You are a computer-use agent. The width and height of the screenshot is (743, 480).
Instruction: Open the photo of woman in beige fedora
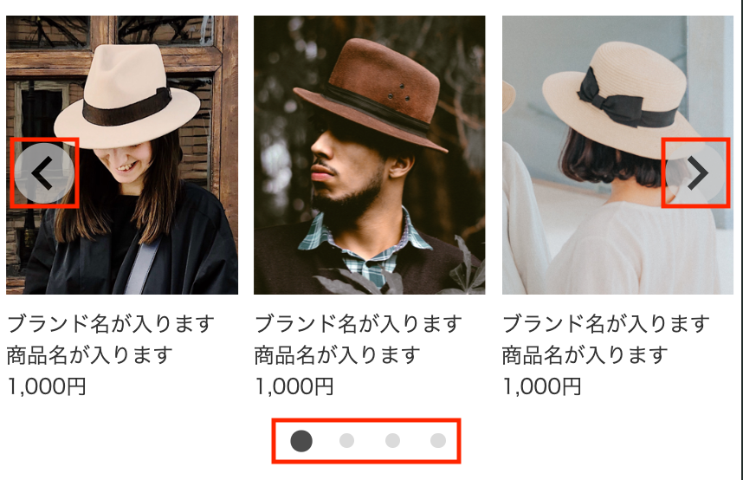pos(122,155)
